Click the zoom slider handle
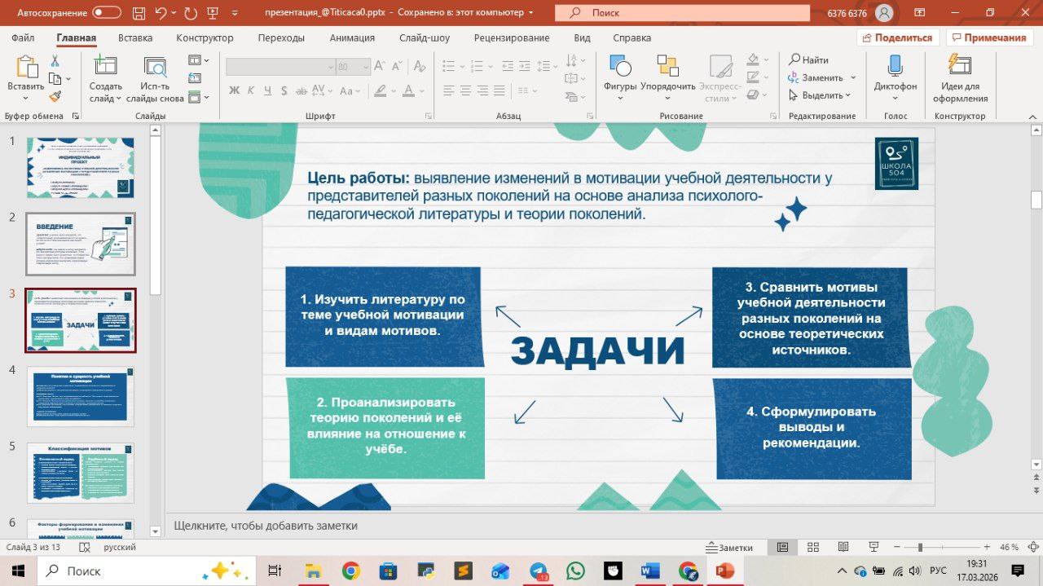The width and height of the screenshot is (1043, 586). [x=920, y=547]
